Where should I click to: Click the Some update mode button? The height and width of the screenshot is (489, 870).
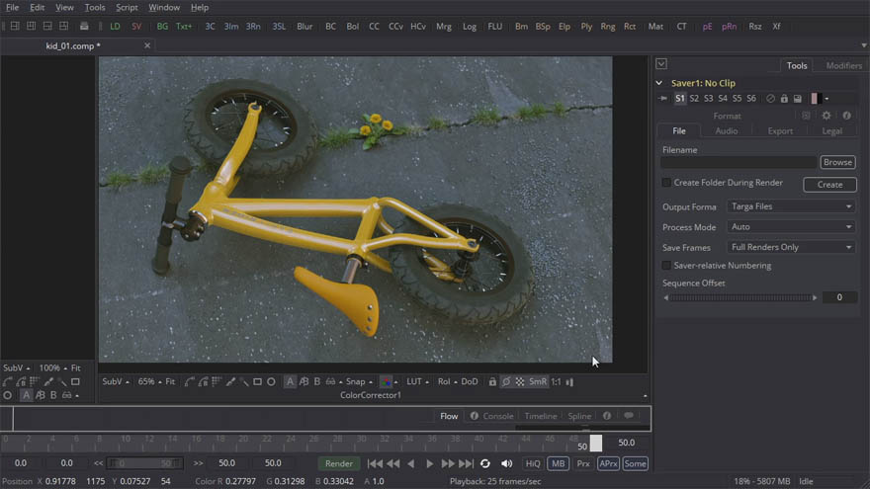click(635, 463)
